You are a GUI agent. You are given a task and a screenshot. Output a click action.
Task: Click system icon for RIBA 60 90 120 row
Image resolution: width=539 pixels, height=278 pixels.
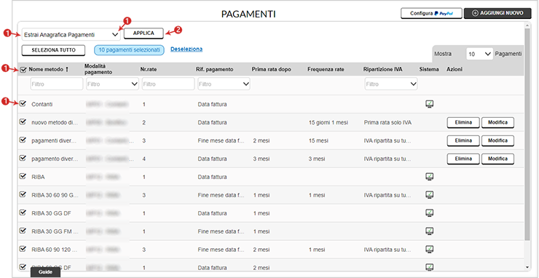click(x=429, y=250)
